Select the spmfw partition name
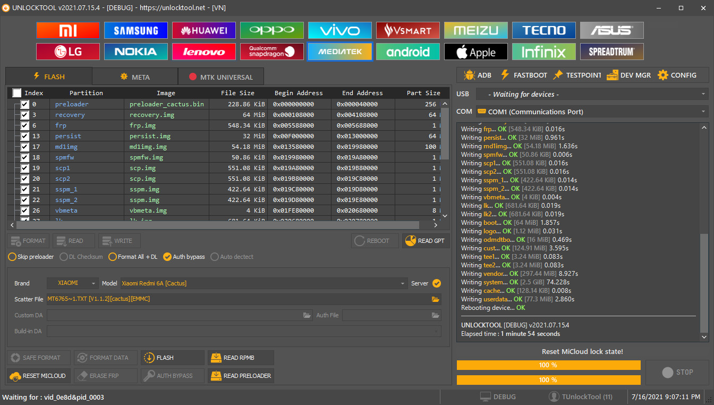 [64, 157]
